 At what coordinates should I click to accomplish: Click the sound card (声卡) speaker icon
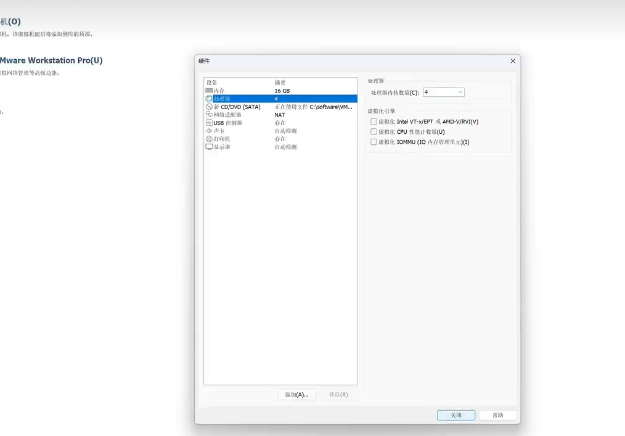click(209, 131)
